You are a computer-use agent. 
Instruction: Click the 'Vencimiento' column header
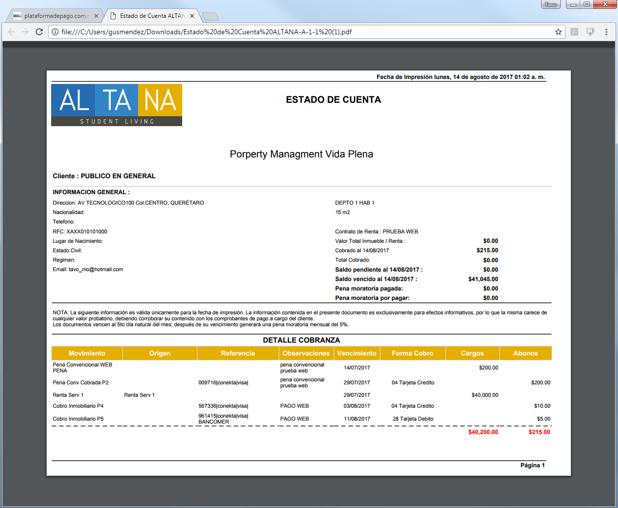pos(357,353)
